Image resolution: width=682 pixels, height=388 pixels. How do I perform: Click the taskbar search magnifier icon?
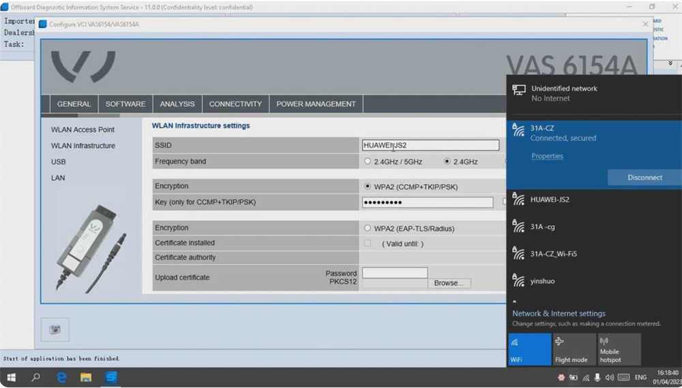pos(36,377)
